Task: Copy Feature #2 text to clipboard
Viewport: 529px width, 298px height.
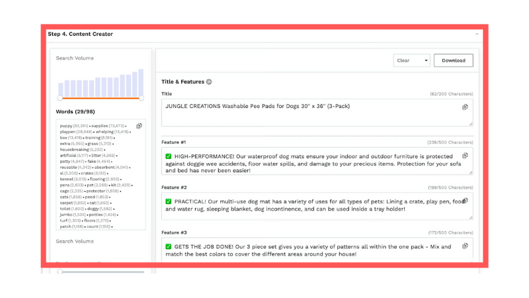Action: point(465,201)
